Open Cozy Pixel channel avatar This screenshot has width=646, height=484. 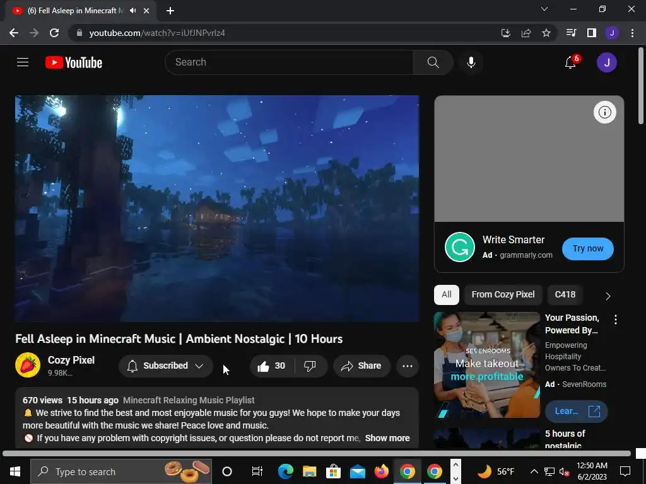[x=28, y=365]
